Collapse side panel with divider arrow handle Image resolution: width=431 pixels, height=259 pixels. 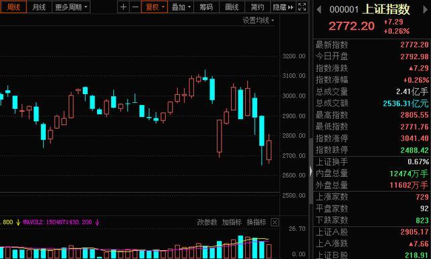(x=310, y=171)
